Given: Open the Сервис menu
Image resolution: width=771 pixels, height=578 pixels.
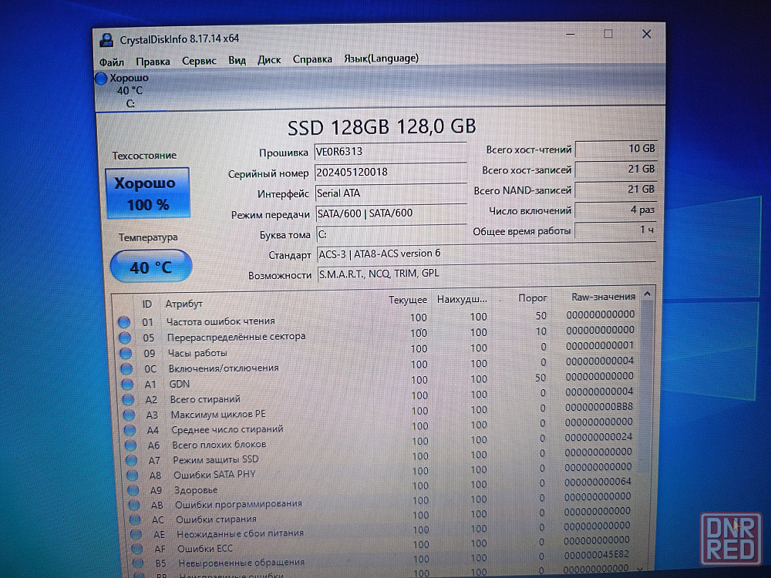Looking at the screenshot, I should [x=199, y=61].
